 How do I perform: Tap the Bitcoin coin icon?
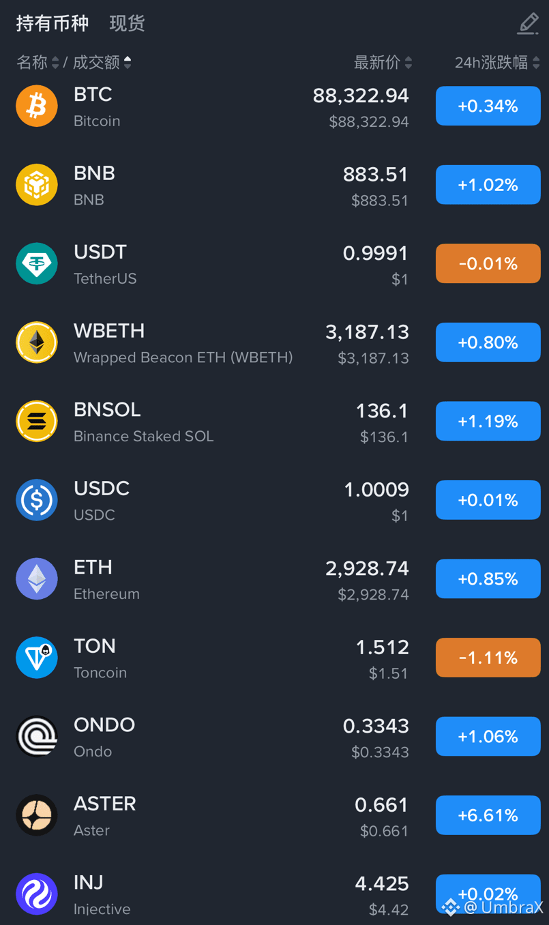[37, 106]
